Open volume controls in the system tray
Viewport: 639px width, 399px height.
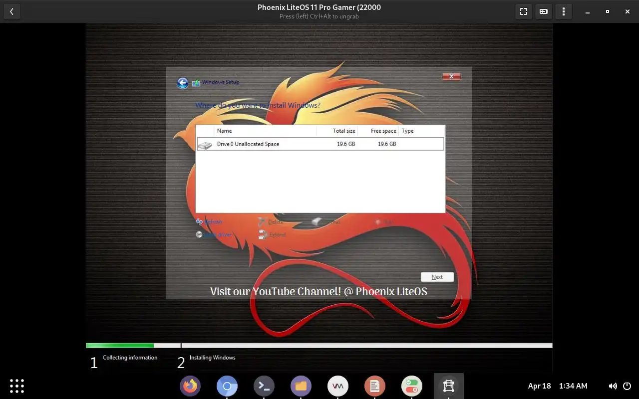[x=613, y=386]
